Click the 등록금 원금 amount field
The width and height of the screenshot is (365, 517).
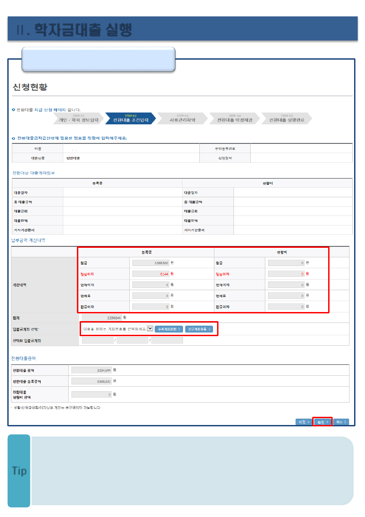[x=151, y=262]
